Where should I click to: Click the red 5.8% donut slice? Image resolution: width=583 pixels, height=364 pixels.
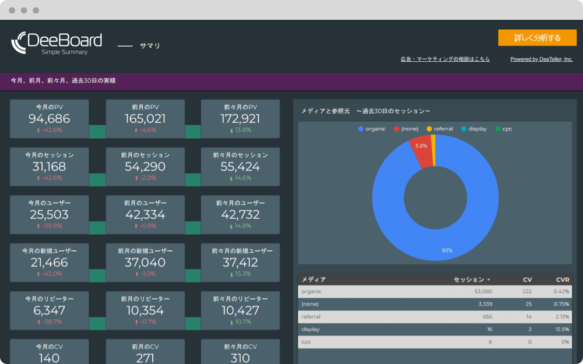coord(421,146)
